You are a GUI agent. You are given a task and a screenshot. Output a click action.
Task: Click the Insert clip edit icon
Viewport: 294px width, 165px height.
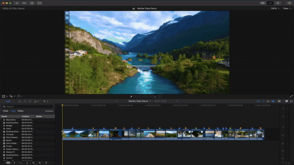tap(25, 101)
